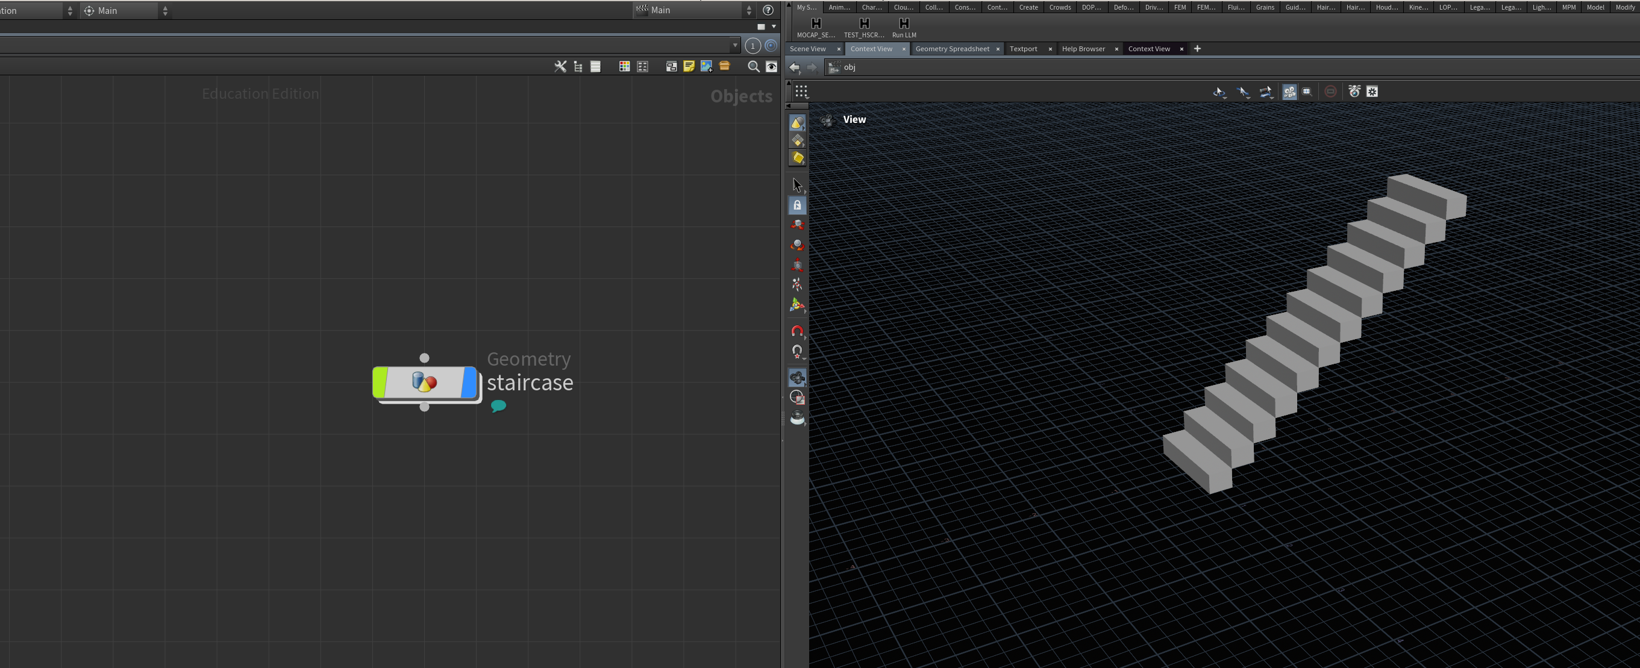The image size is (1640, 668).
Task: Open the Crowds shelf tab
Action: [x=1060, y=7]
